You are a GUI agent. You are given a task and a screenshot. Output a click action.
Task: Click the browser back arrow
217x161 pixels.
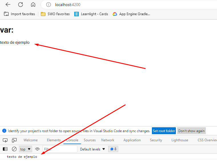coord(8,5)
